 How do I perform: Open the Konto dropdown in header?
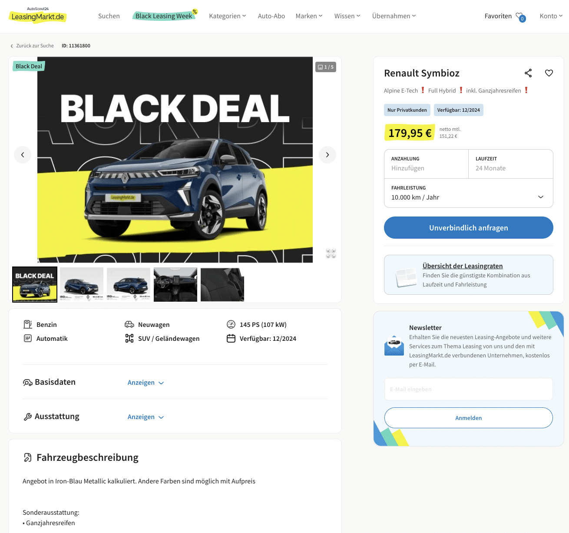pyautogui.click(x=551, y=16)
